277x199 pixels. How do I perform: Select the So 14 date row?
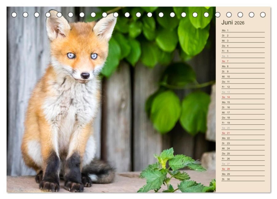click(x=243, y=97)
